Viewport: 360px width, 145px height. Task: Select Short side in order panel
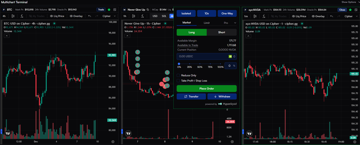click(x=222, y=32)
